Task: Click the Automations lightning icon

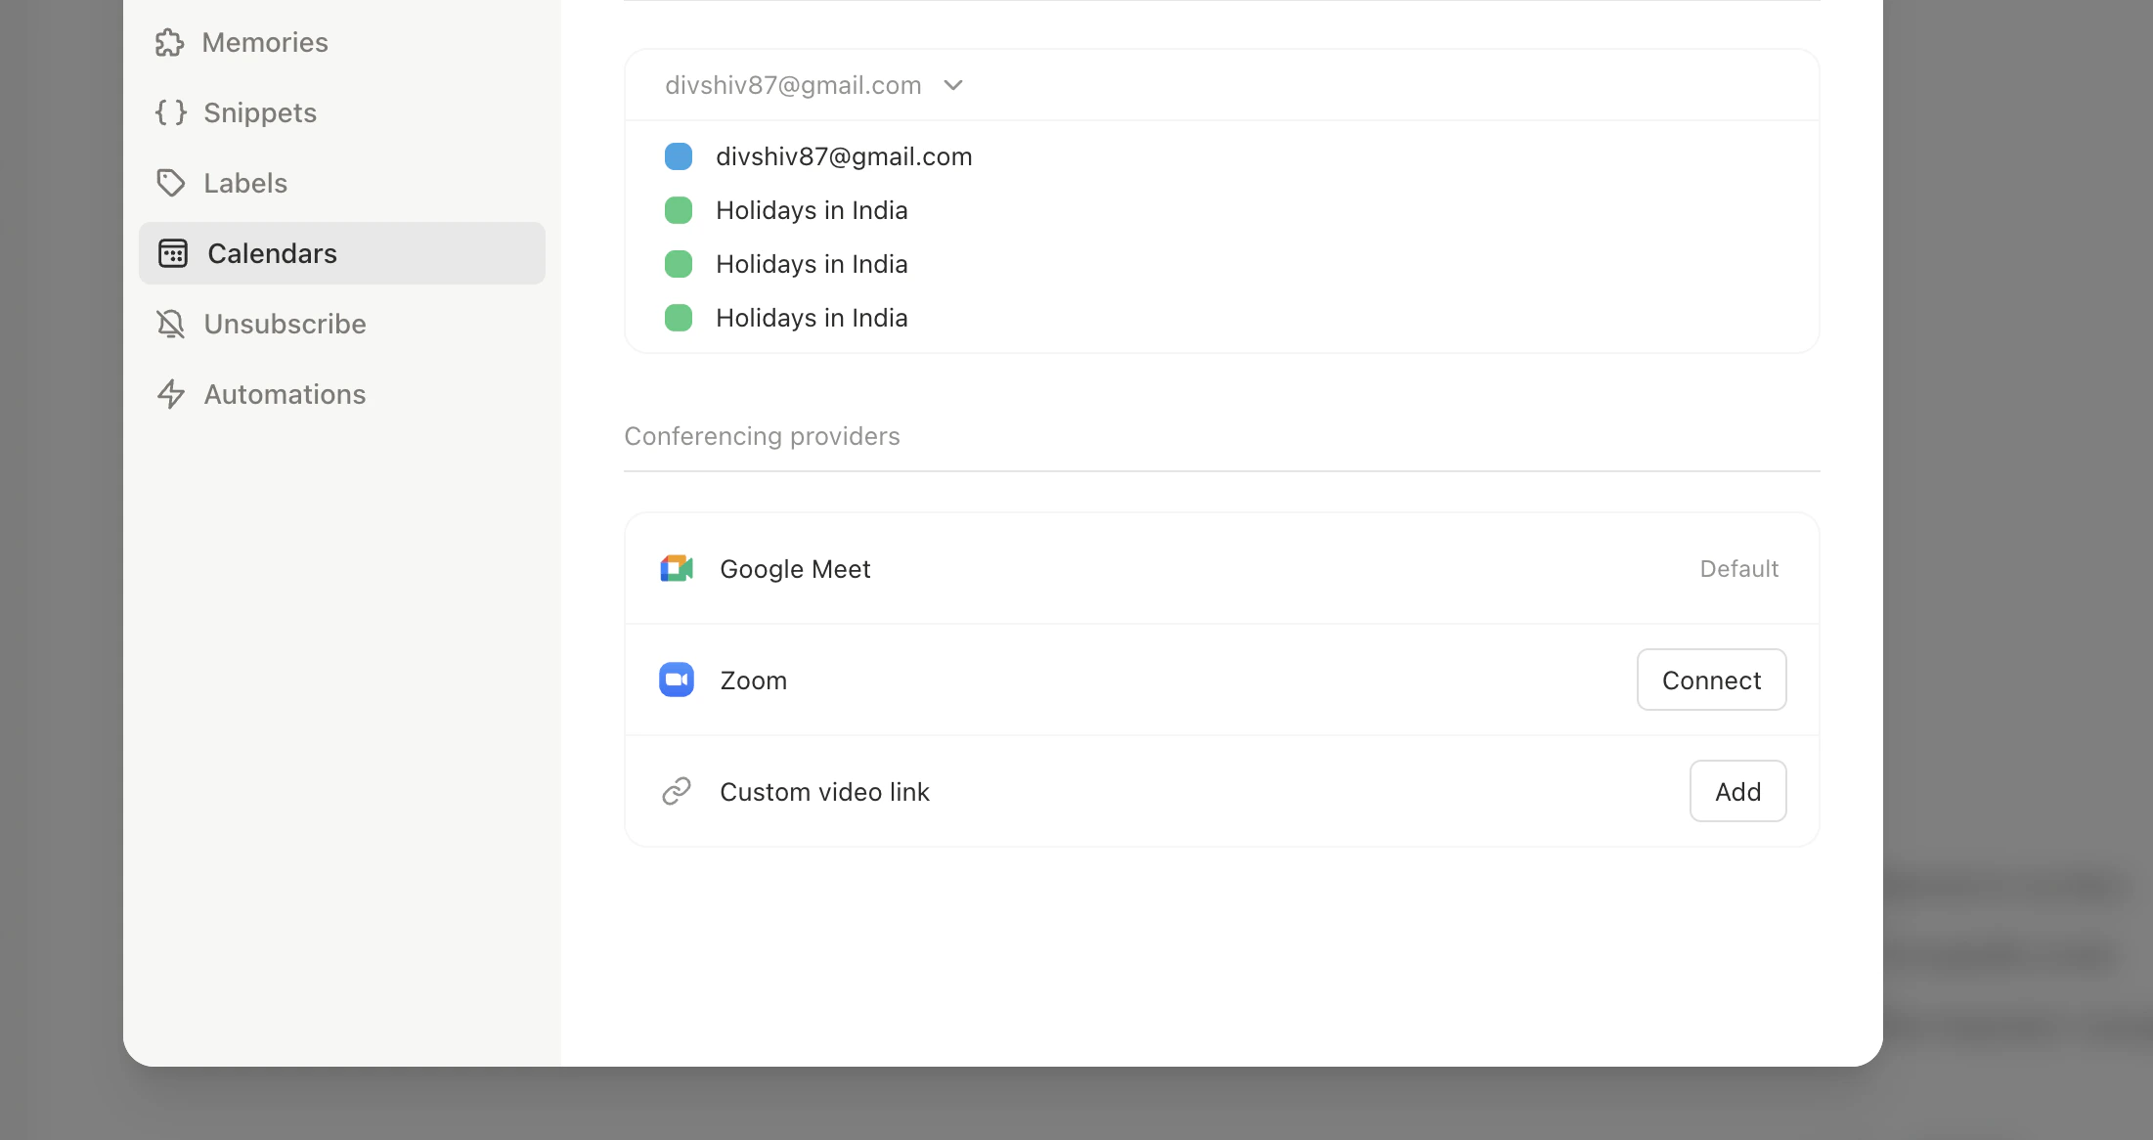Action: (x=170, y=394)
